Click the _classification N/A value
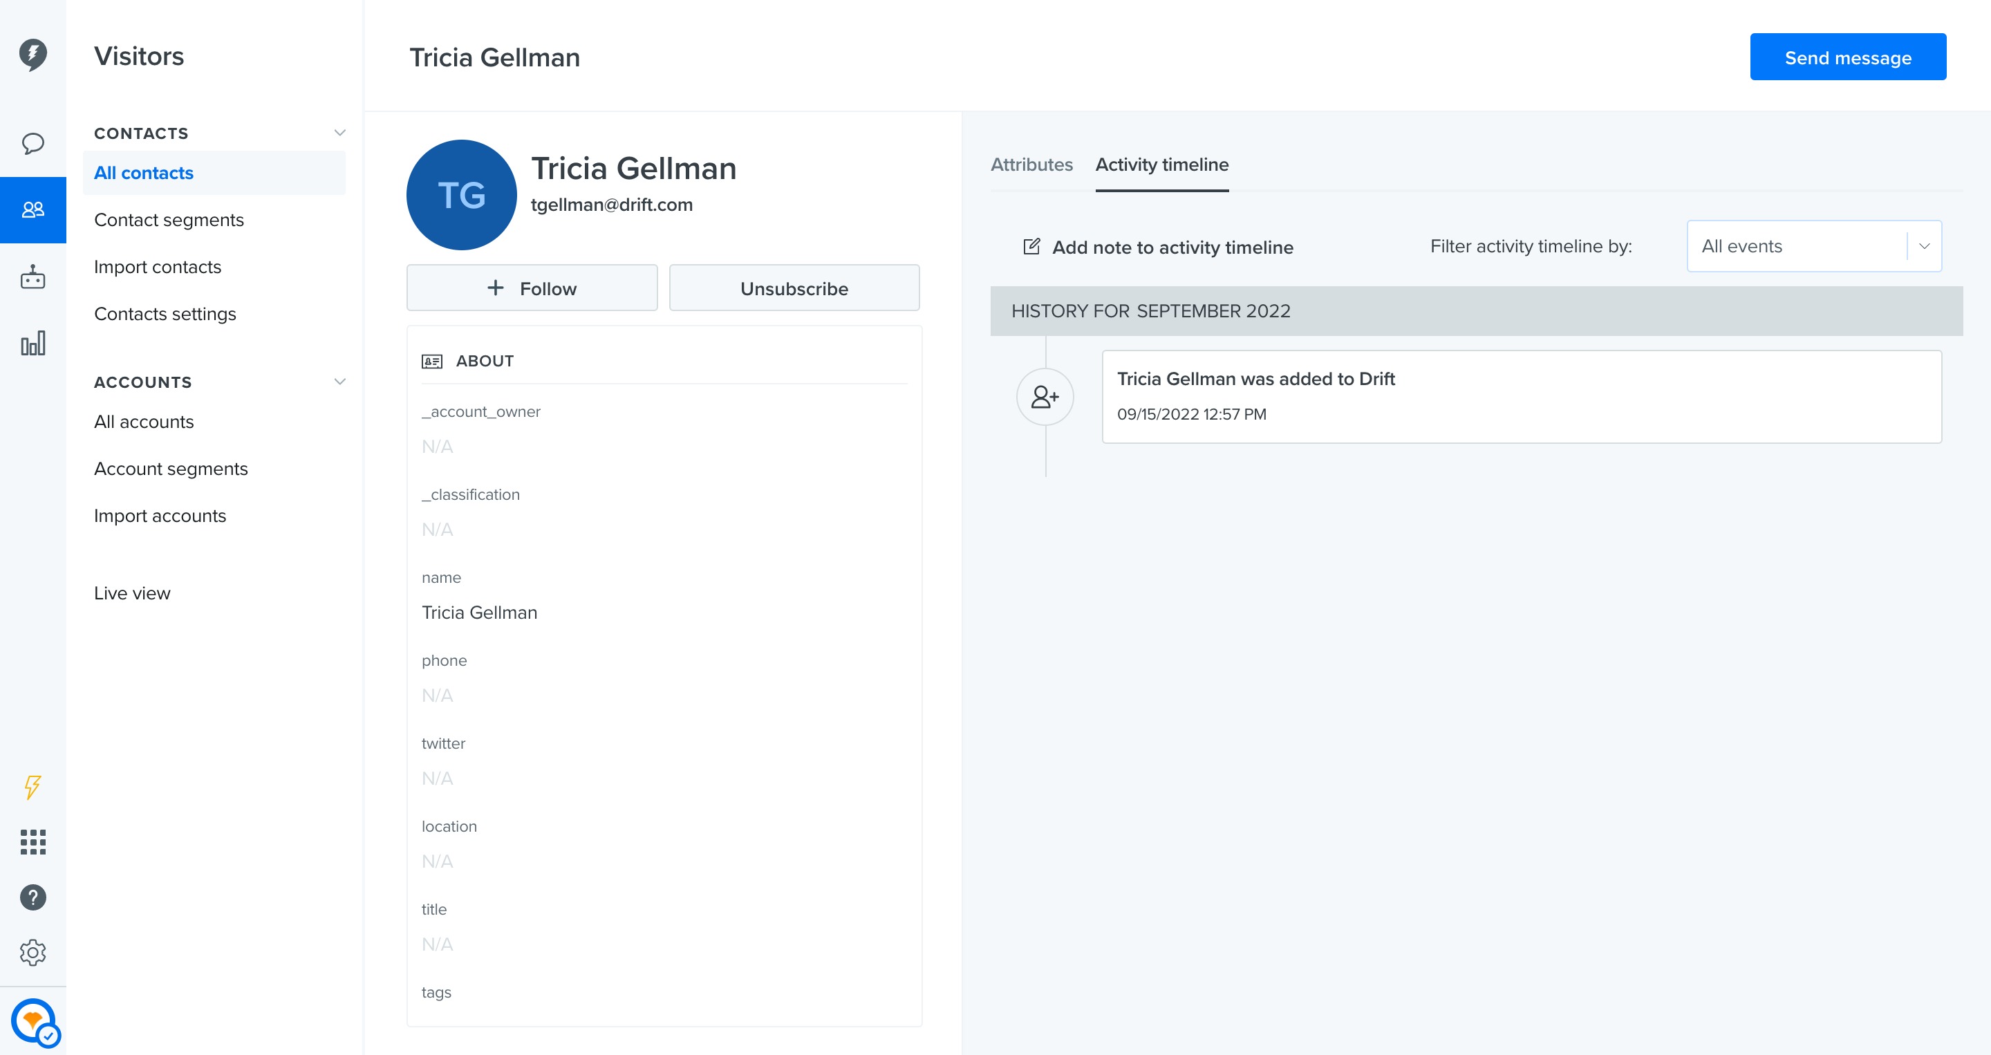Viewport: 1991px width, 1055px height. tap(438, 530)
